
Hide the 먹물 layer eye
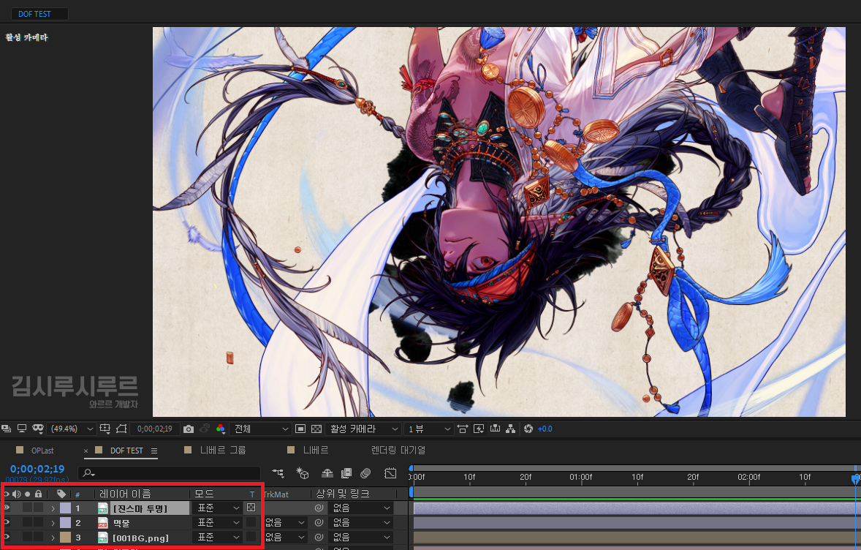click(x=6, y=522)
